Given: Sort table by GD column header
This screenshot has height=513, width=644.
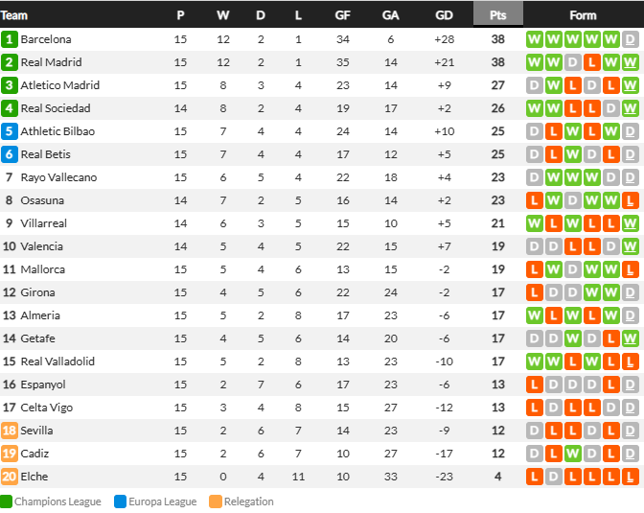Looking at the screenshot, I should click(444, 15).
